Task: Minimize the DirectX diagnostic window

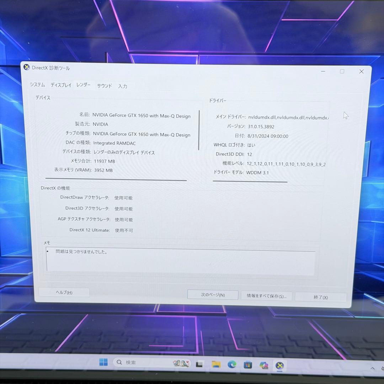Action: [x=323, y=71]
